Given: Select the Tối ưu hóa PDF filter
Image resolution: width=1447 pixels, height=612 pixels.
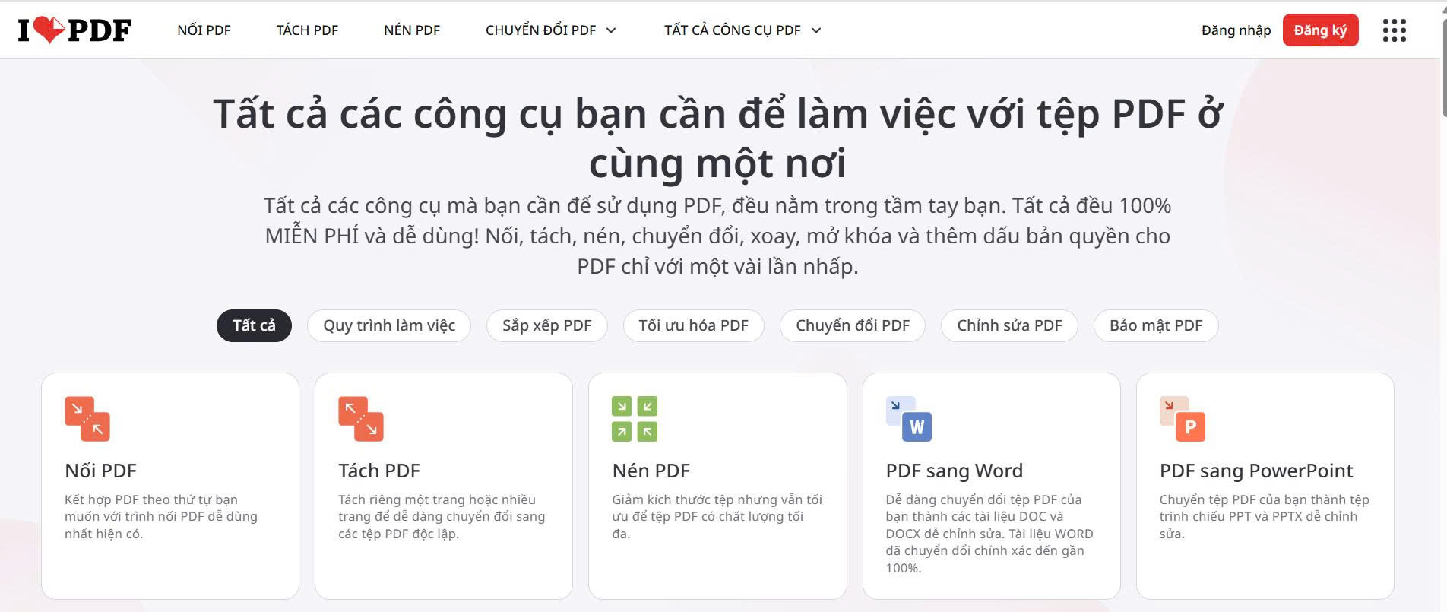Looking at the screenshot, I should 693,325.
